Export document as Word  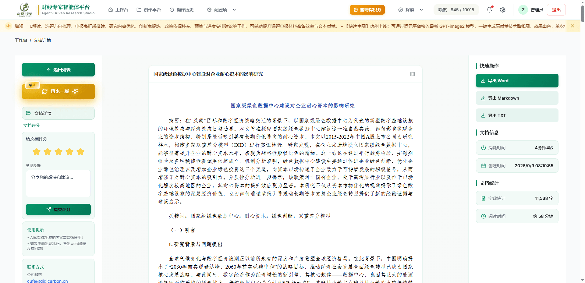coord(517,81)
